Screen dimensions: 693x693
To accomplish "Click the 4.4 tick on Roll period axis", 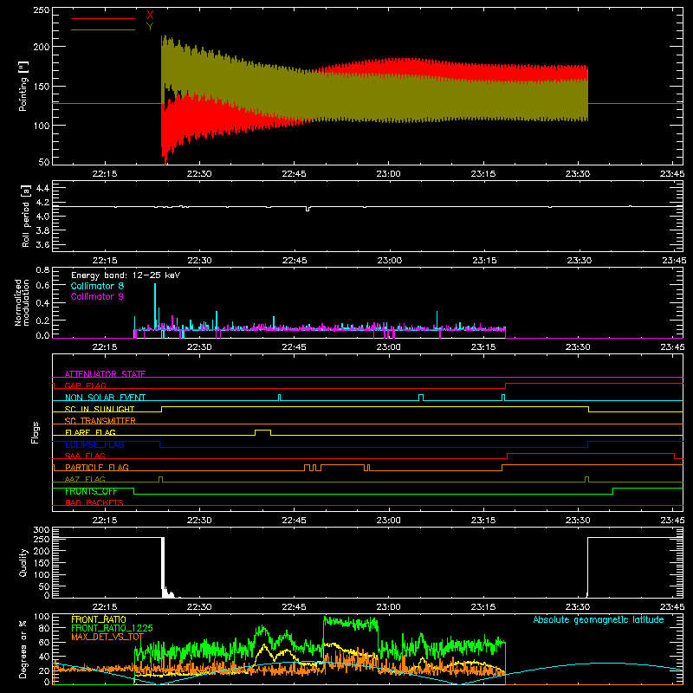I will [42, 188].
